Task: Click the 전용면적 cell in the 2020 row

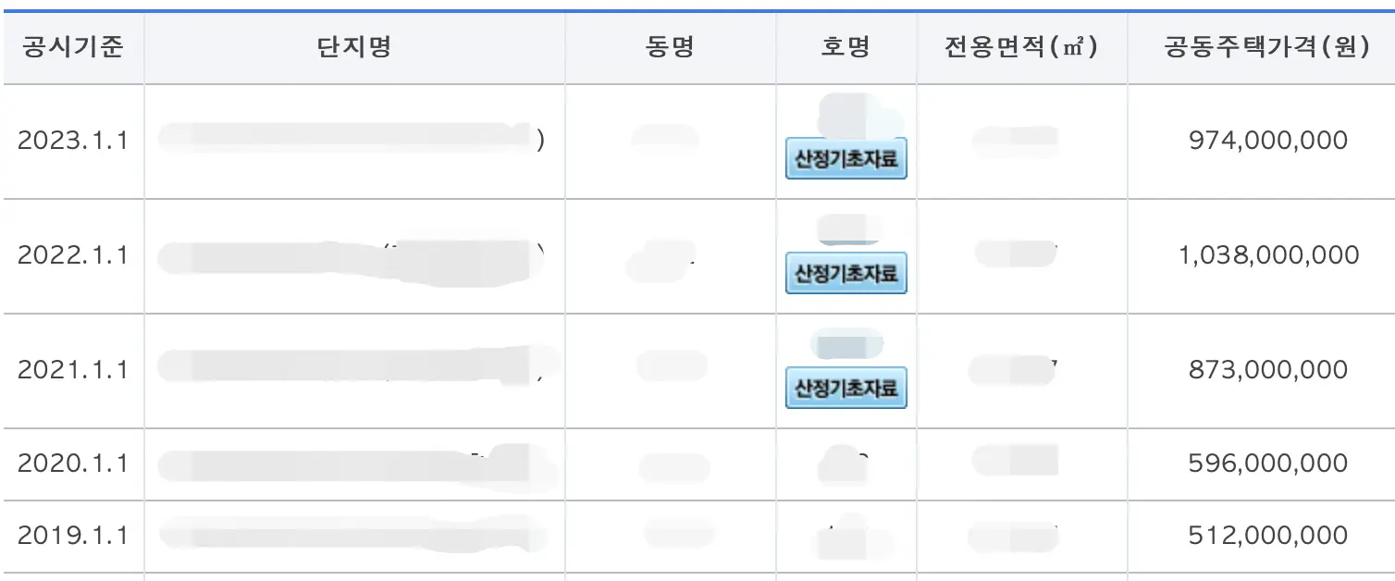Action: [1020, 463]
